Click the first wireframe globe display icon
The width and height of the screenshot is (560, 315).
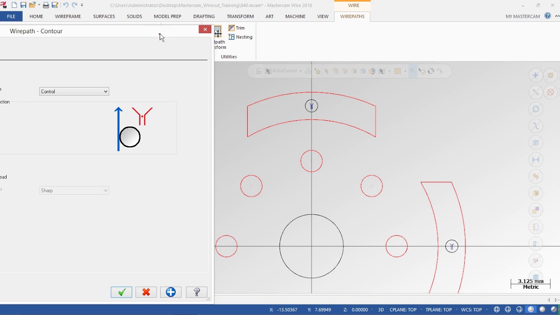tap(497, 310)
